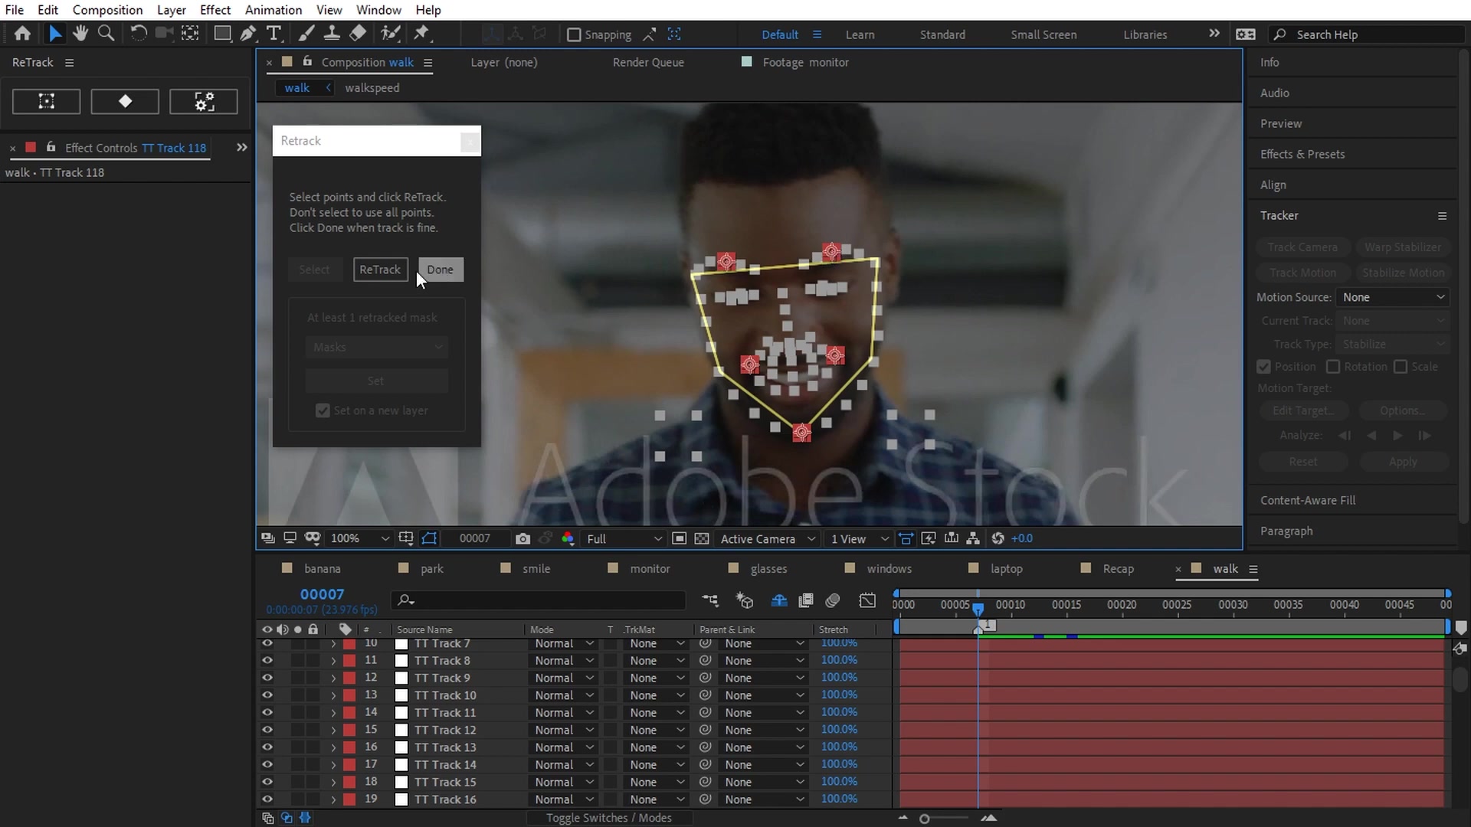Image resolution: width=1471 pixels, height=827 pixels.
Task: Click the Done button in Retrack dialog
Action: click(x=441, y=270)
